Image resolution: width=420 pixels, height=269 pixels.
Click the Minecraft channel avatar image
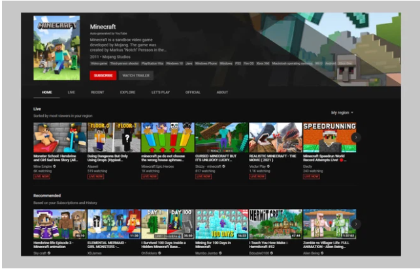click(x=60, y=49)
